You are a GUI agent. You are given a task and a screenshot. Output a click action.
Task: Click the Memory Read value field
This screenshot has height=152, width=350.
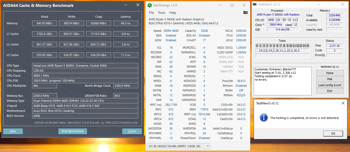click(45, 23)
